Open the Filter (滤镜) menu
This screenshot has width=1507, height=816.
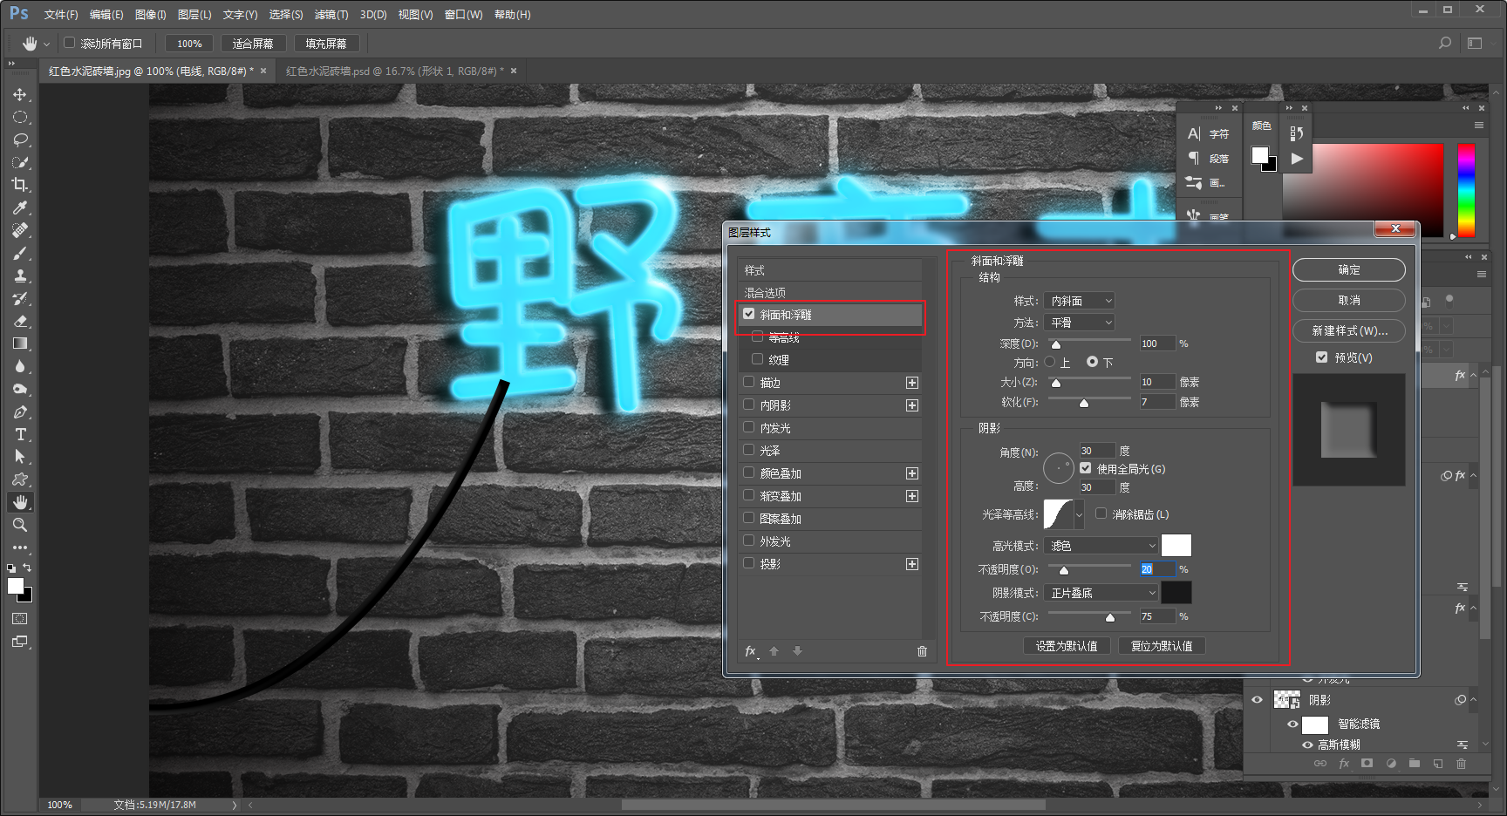tap(331, 15)
